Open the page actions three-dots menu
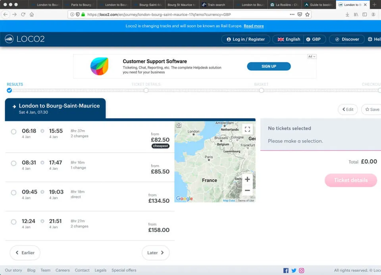Image resolution: width=381 pixels, height=275 pixels. click(x=292, y=15)
